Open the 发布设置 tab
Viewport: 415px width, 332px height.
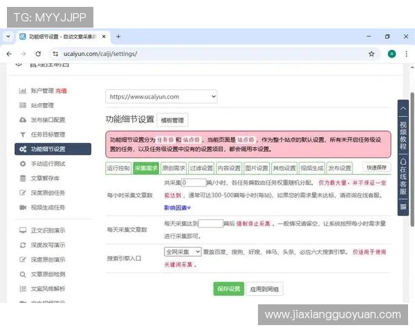(340, 168)
